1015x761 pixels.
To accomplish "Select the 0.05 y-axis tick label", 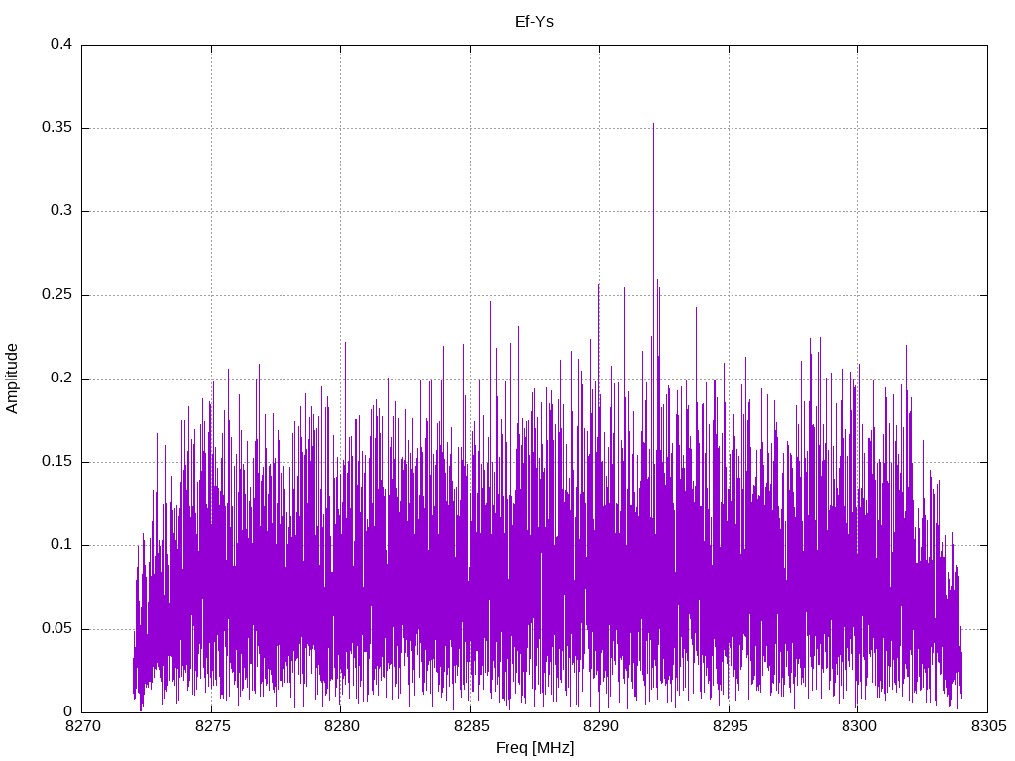I will (x=57, y=629).
